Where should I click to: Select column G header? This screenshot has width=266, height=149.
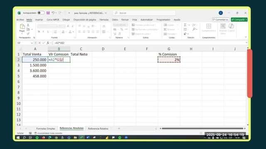(169, 49)
